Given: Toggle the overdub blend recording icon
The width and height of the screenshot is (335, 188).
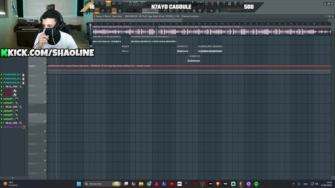Looking at the screenshot, I should tap(114, 3).
